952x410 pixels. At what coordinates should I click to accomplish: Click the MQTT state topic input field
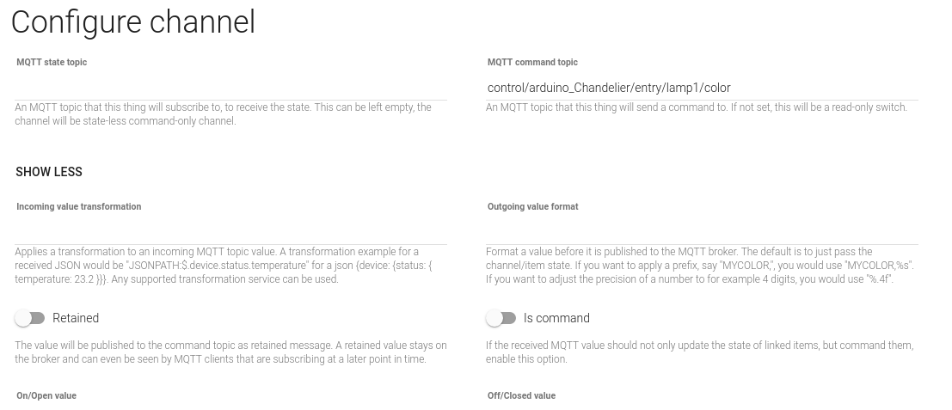(x=230, y=88)
